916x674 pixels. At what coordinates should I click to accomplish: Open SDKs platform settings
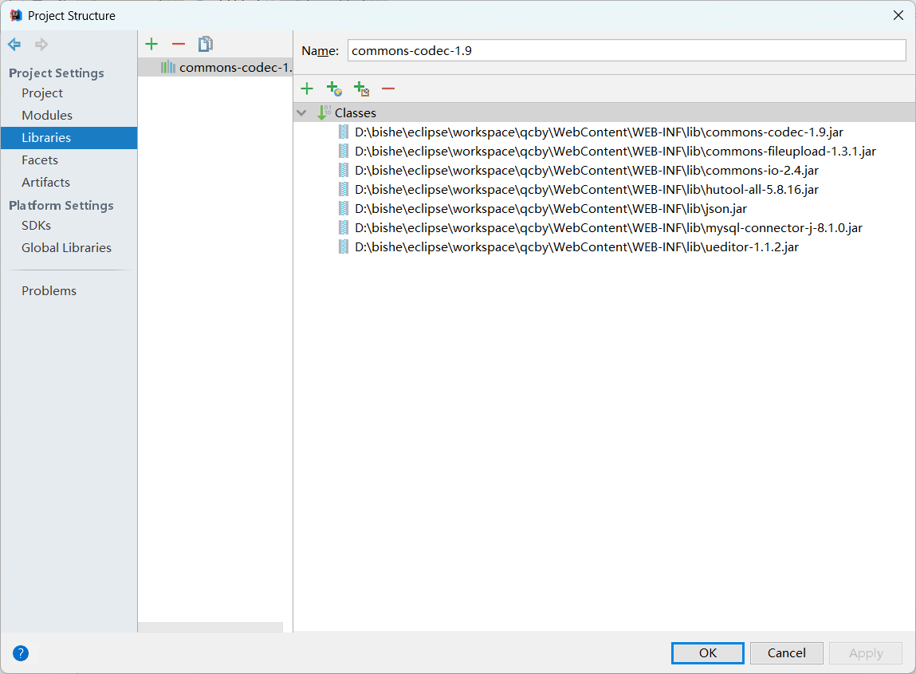click(x=36, y=225)
